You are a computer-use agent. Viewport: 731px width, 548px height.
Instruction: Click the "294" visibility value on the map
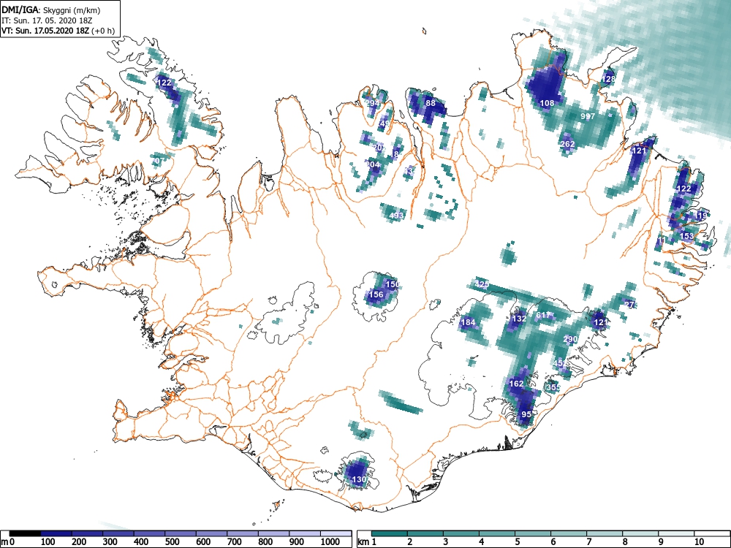pyautogui.click(x=373, y=103)
